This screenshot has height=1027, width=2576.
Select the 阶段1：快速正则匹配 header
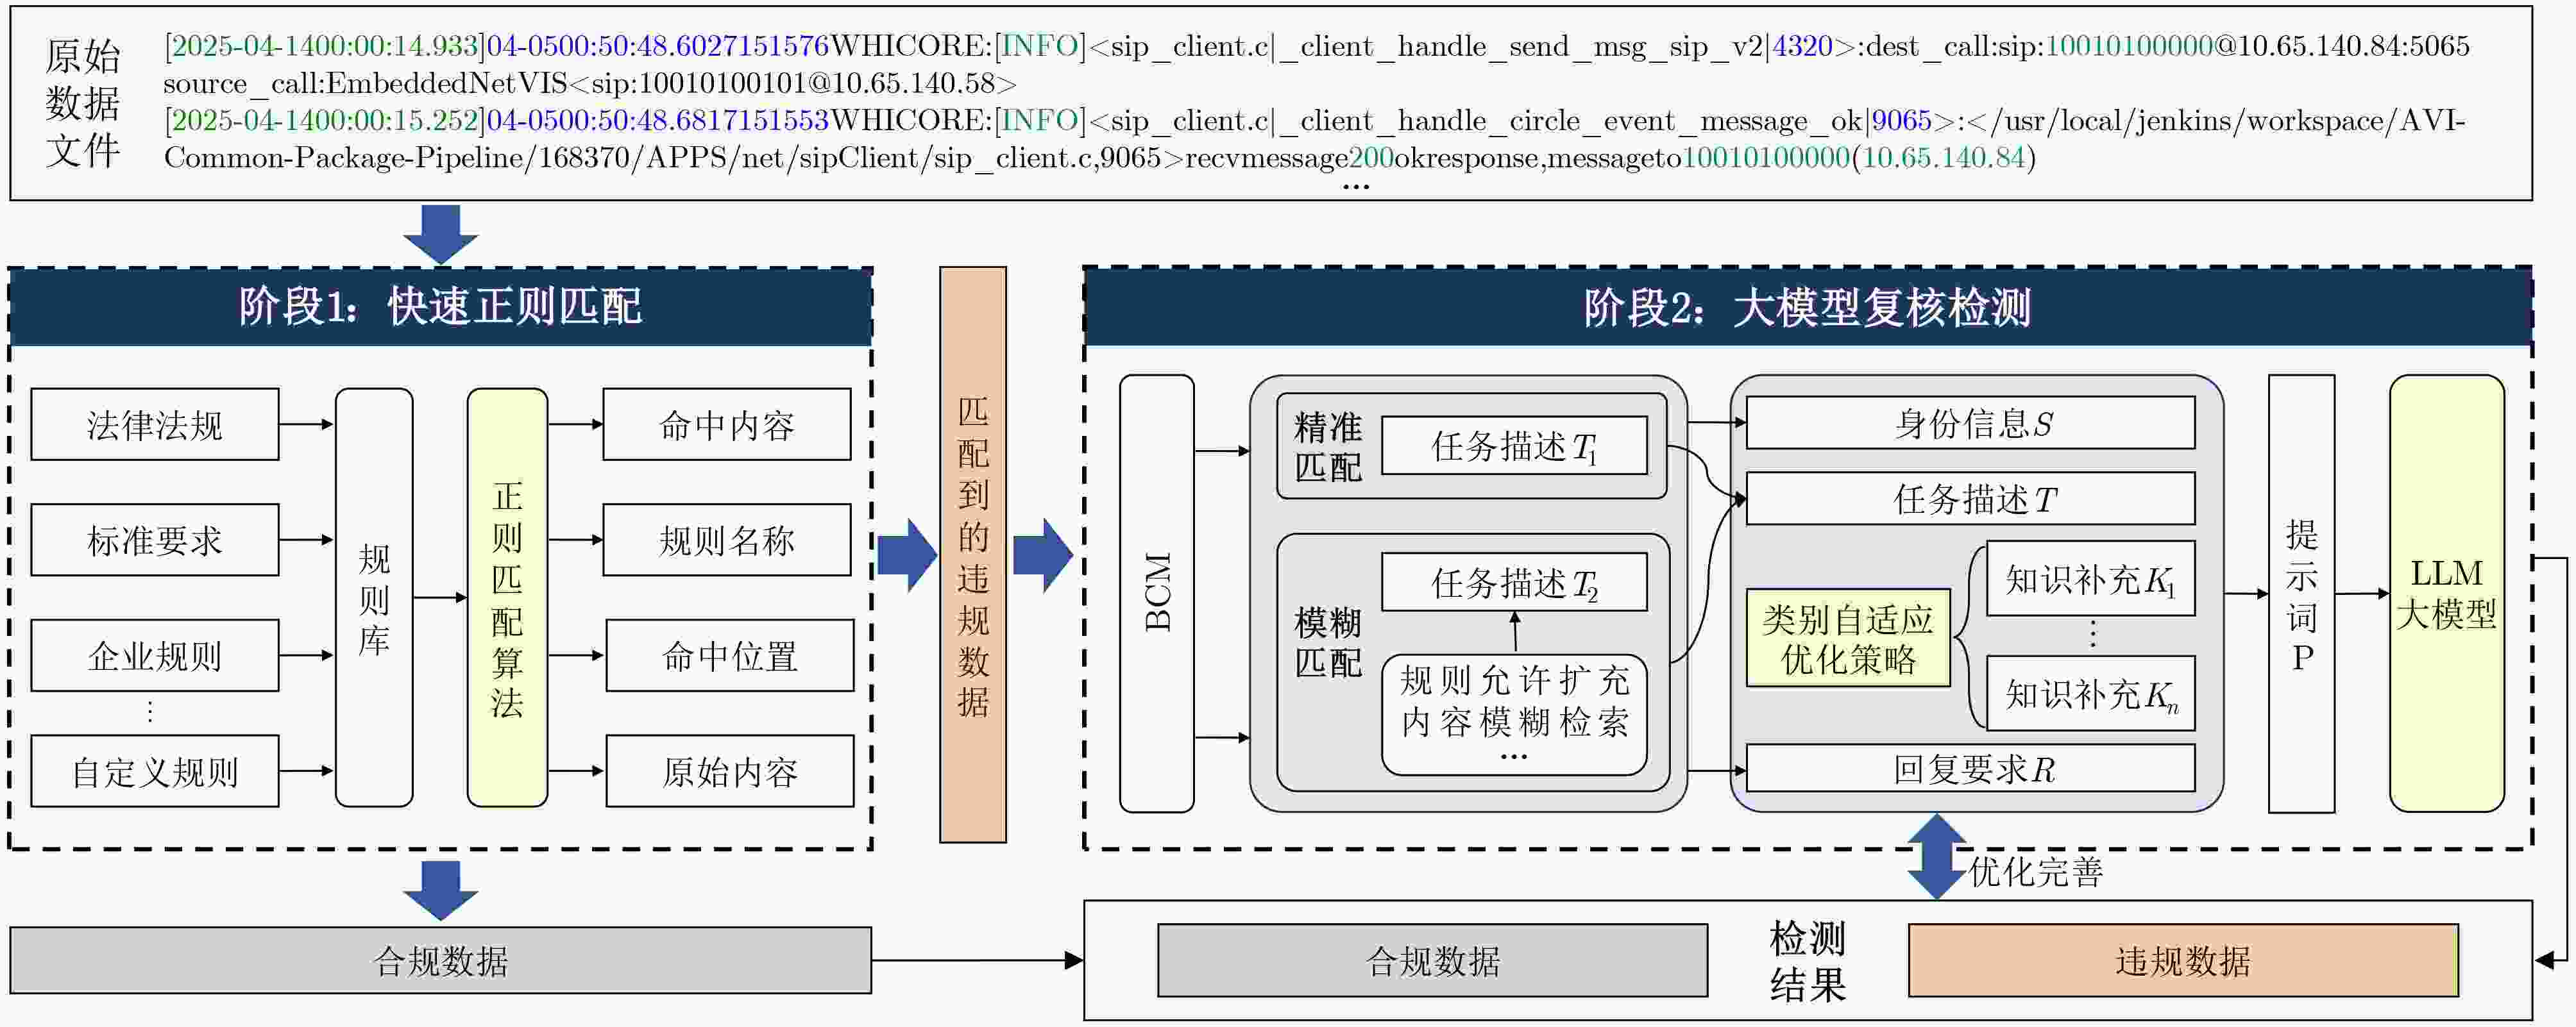point(440,306)
